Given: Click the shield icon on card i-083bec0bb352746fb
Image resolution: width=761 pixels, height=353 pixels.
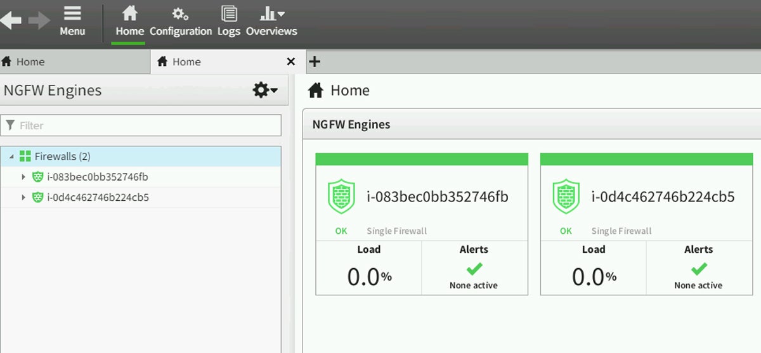Looking at the screenshot, I should click(x=341, y=196).
